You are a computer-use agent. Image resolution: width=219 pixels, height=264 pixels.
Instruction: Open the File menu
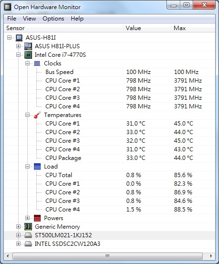(11, 19)
